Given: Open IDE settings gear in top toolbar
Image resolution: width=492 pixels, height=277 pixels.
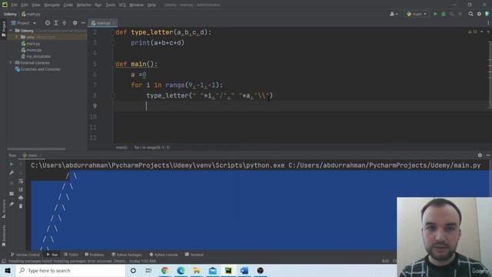Looking at the screenshot, I should point(479,14).
